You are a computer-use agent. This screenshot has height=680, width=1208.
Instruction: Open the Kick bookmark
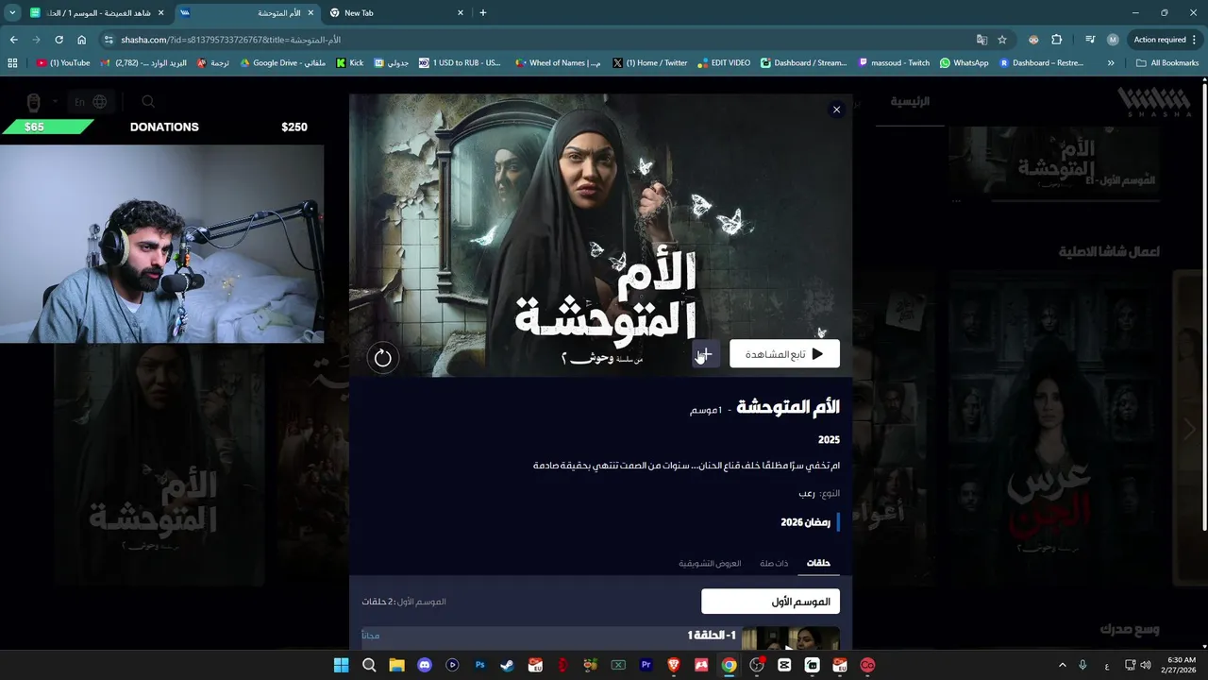tap(350, 63)
